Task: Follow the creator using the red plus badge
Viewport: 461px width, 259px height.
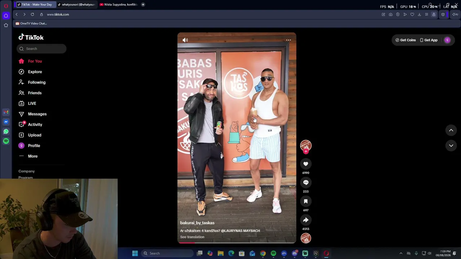Action: click(x=306, y=151)
